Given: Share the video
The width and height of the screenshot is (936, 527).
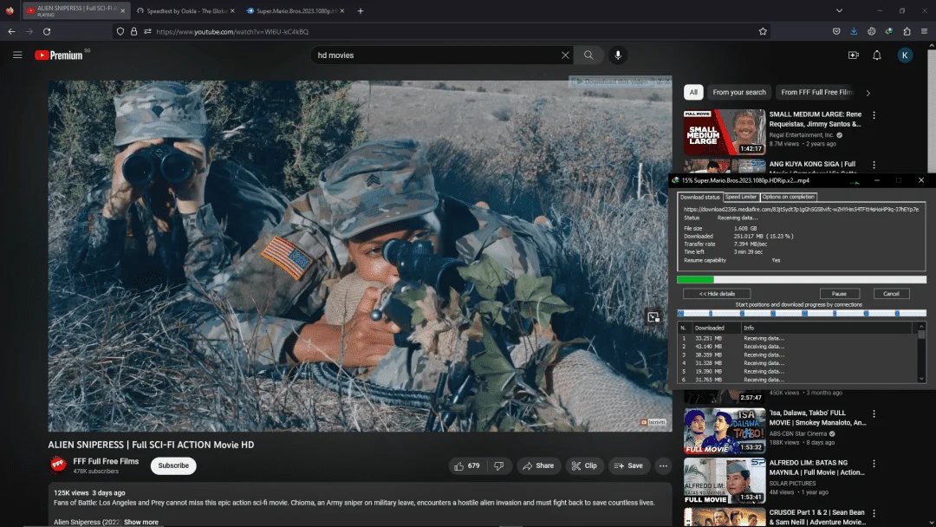Looking at the screenshot, I should 538,465.
